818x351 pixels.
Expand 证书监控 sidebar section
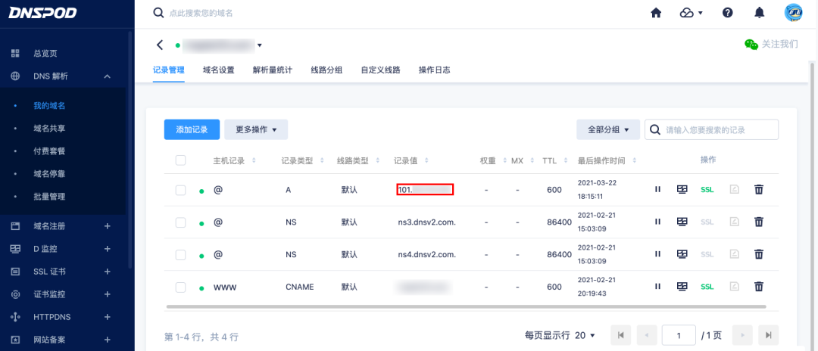tap(107, 294)
